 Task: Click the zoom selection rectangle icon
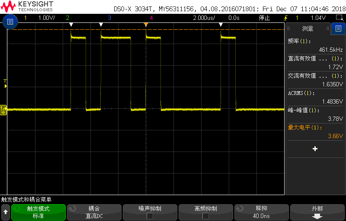[x=339, y=18]
